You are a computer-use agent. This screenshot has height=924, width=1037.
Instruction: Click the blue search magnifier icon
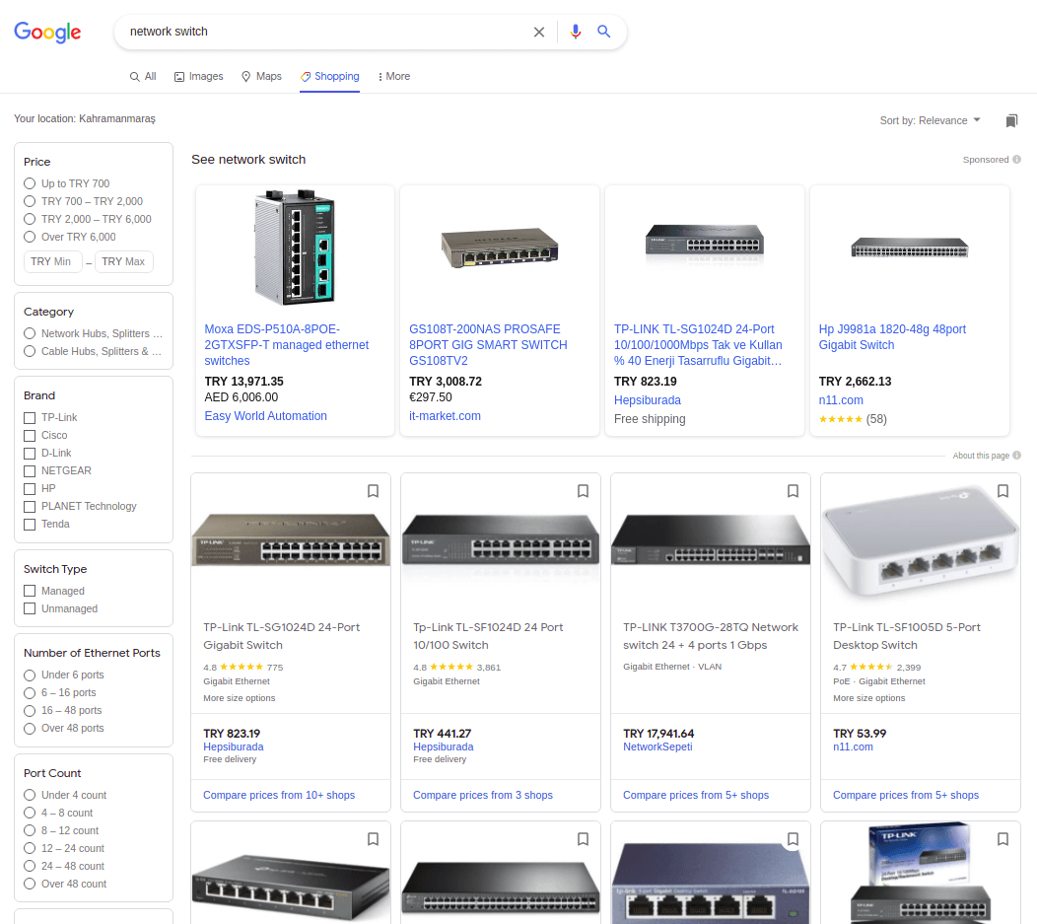tap(604, 32)
